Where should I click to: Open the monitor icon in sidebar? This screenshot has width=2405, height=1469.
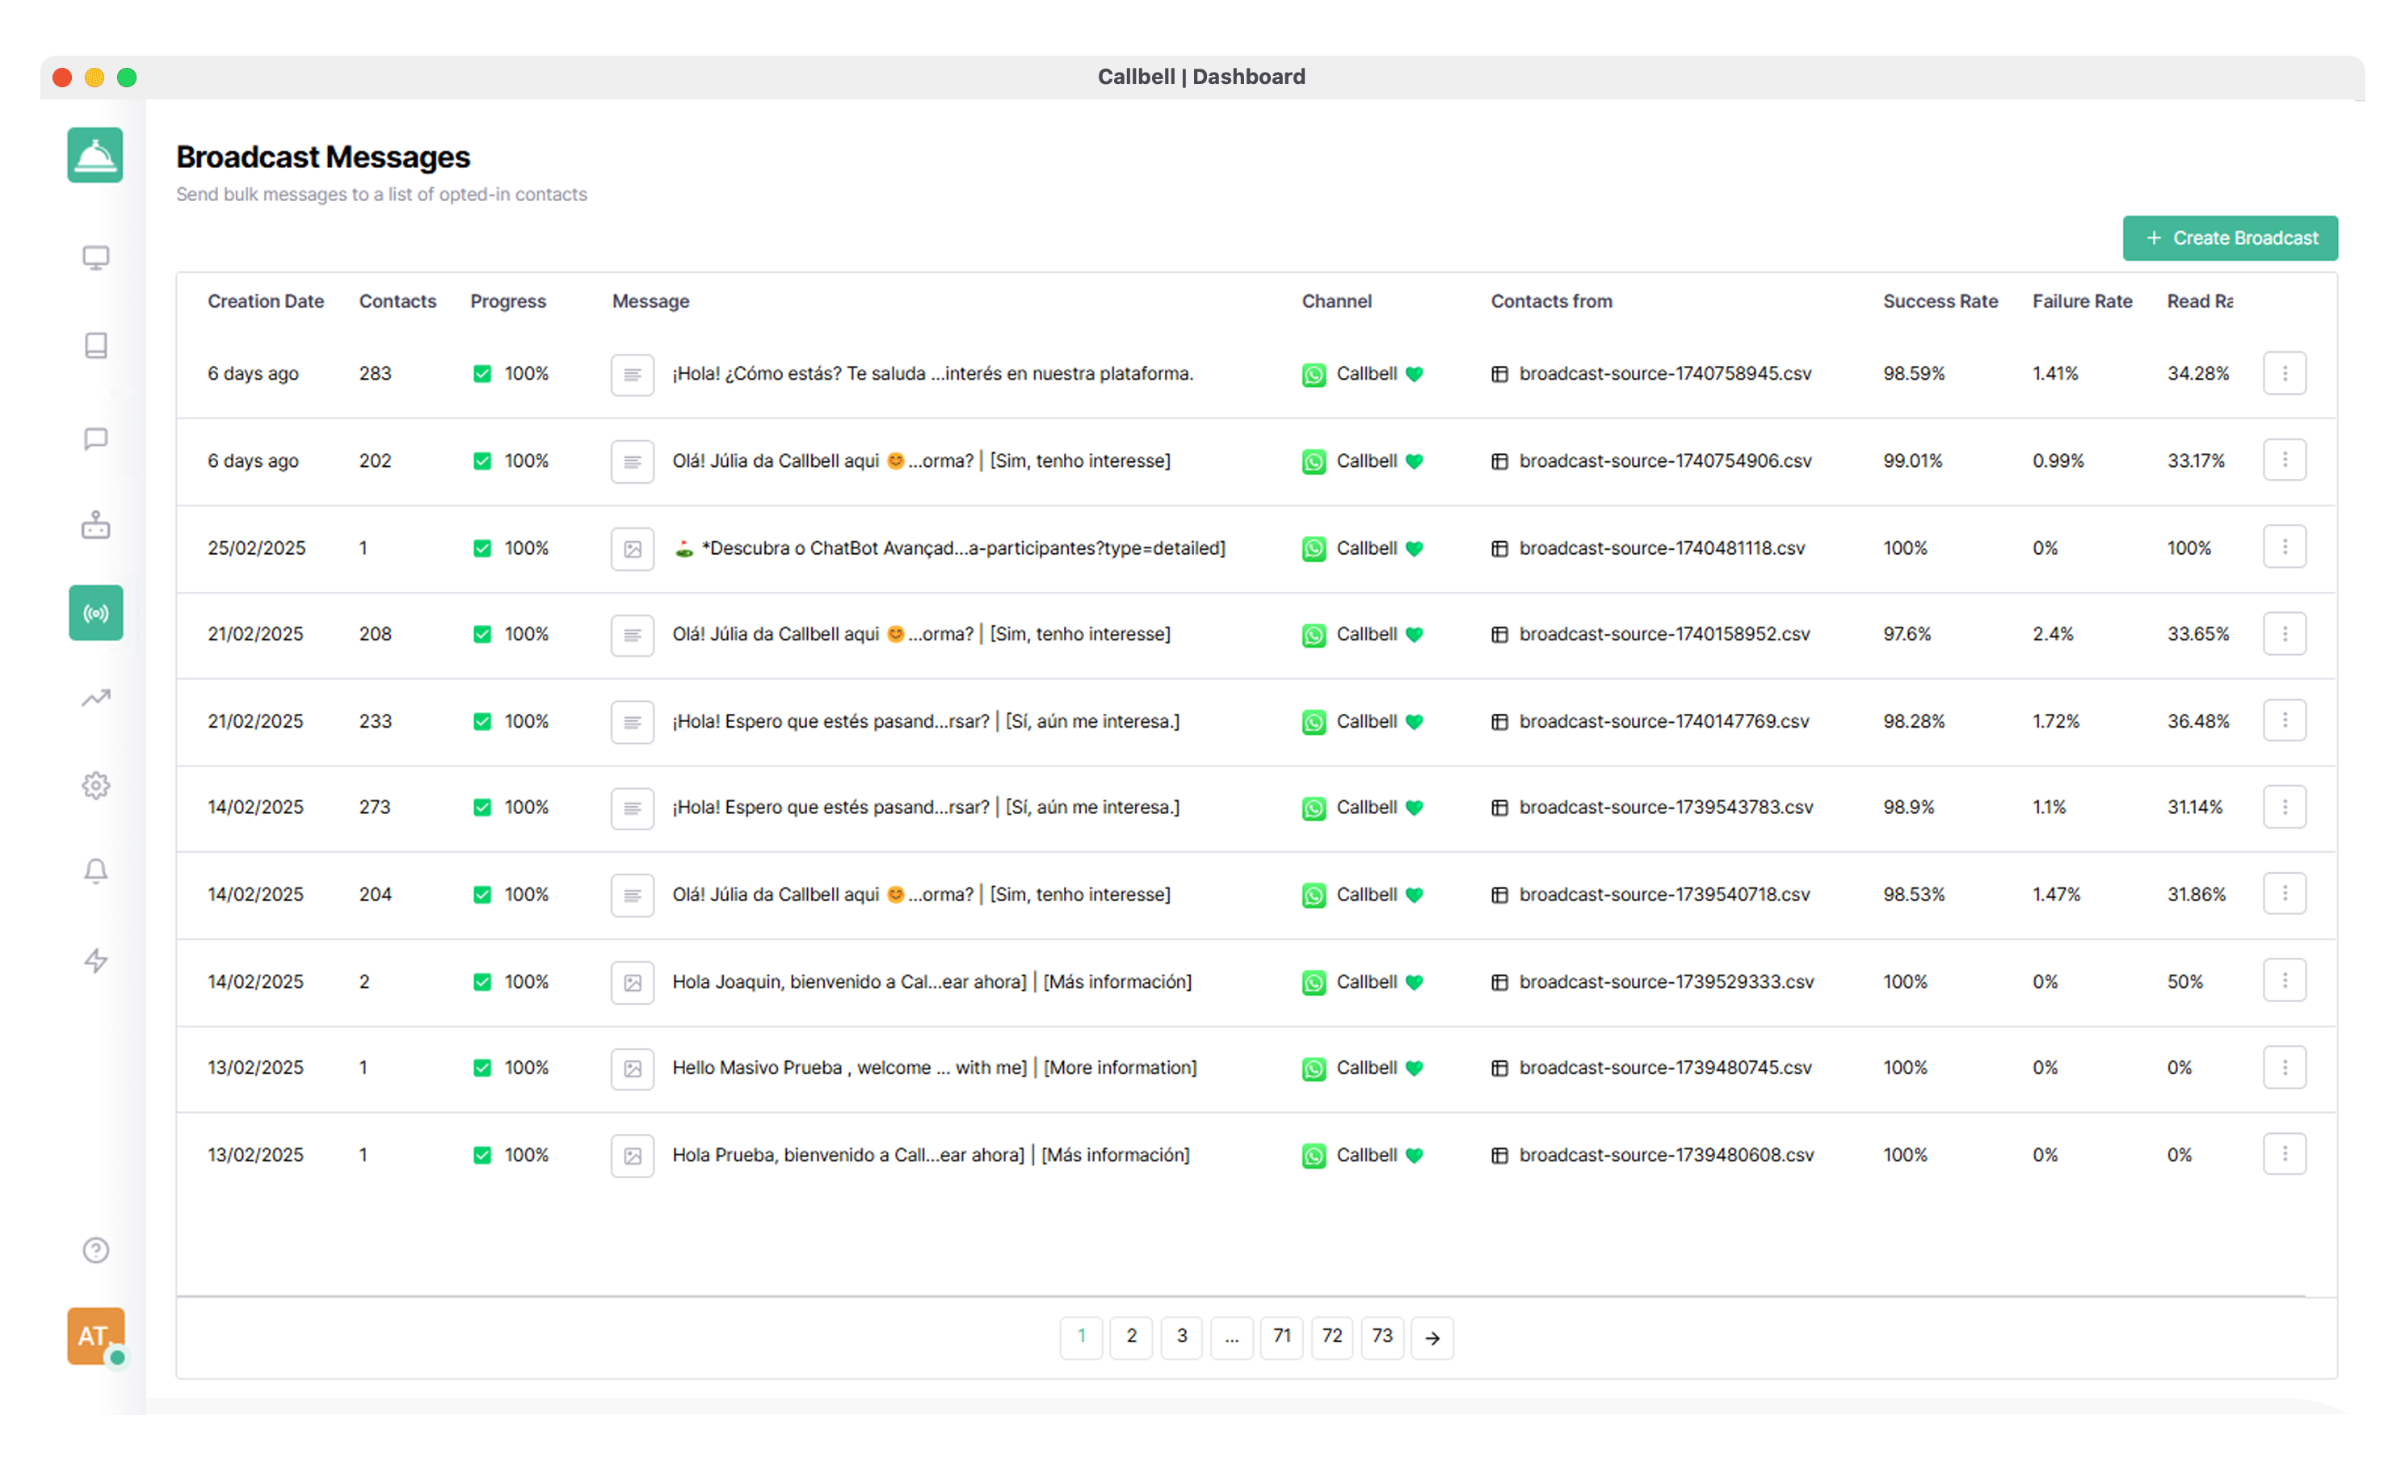(x=95, y=258)
